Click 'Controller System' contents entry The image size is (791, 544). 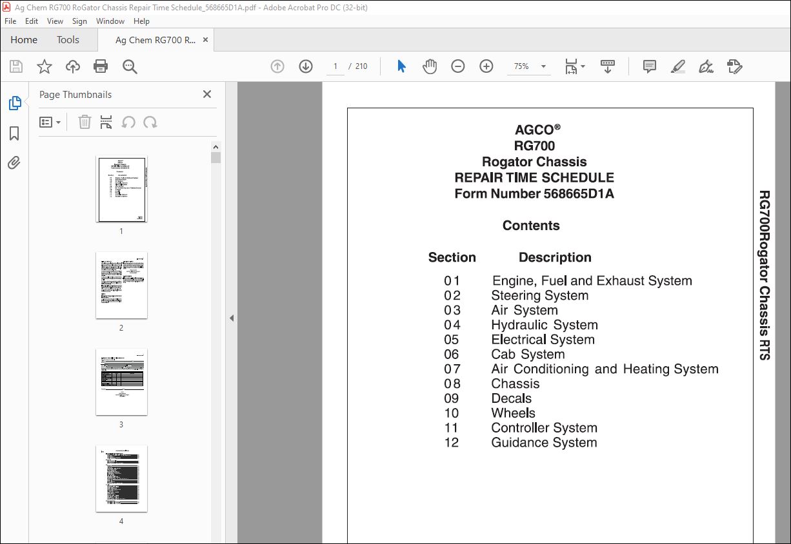coord(544,428)
